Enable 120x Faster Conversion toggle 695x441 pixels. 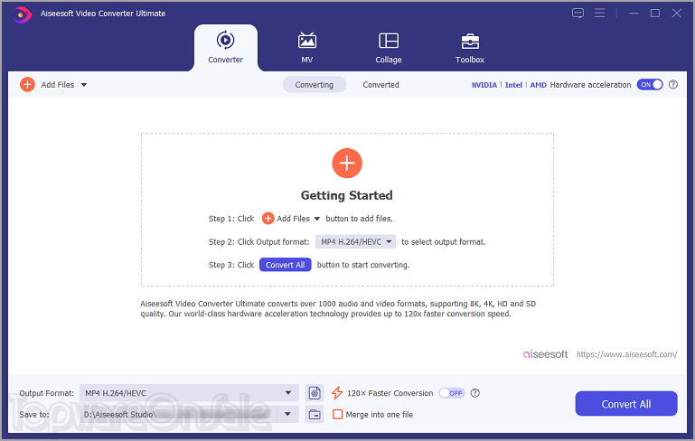point(452,393)
